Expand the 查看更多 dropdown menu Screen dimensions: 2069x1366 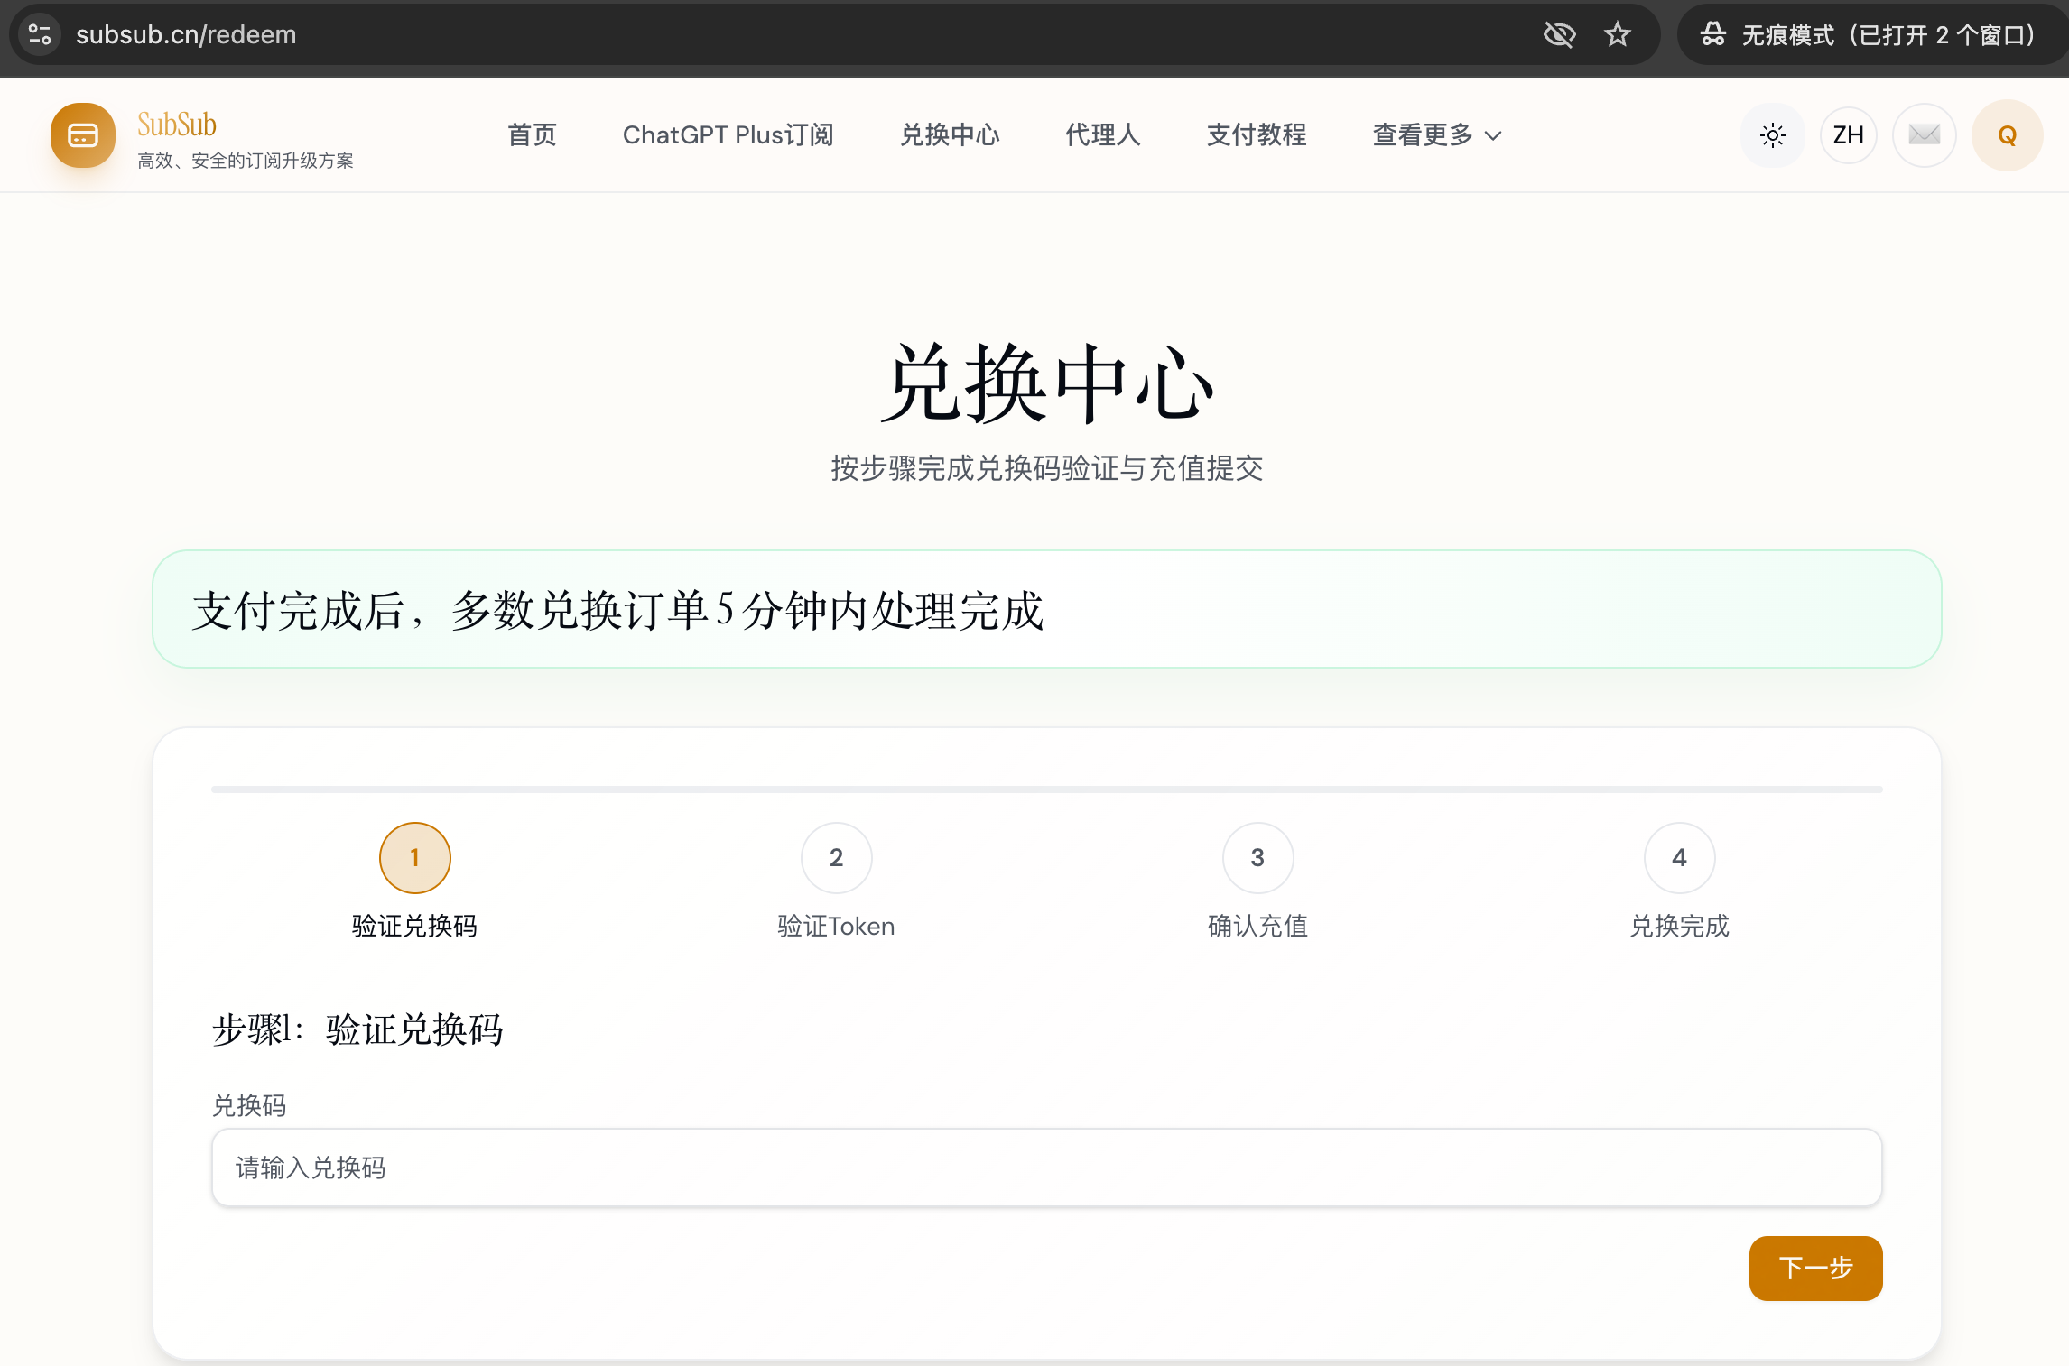[1436, 135]
